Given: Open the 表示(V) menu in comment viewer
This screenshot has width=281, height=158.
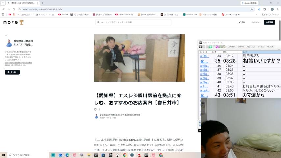Looking at the screenshot, I should (241, 47).
